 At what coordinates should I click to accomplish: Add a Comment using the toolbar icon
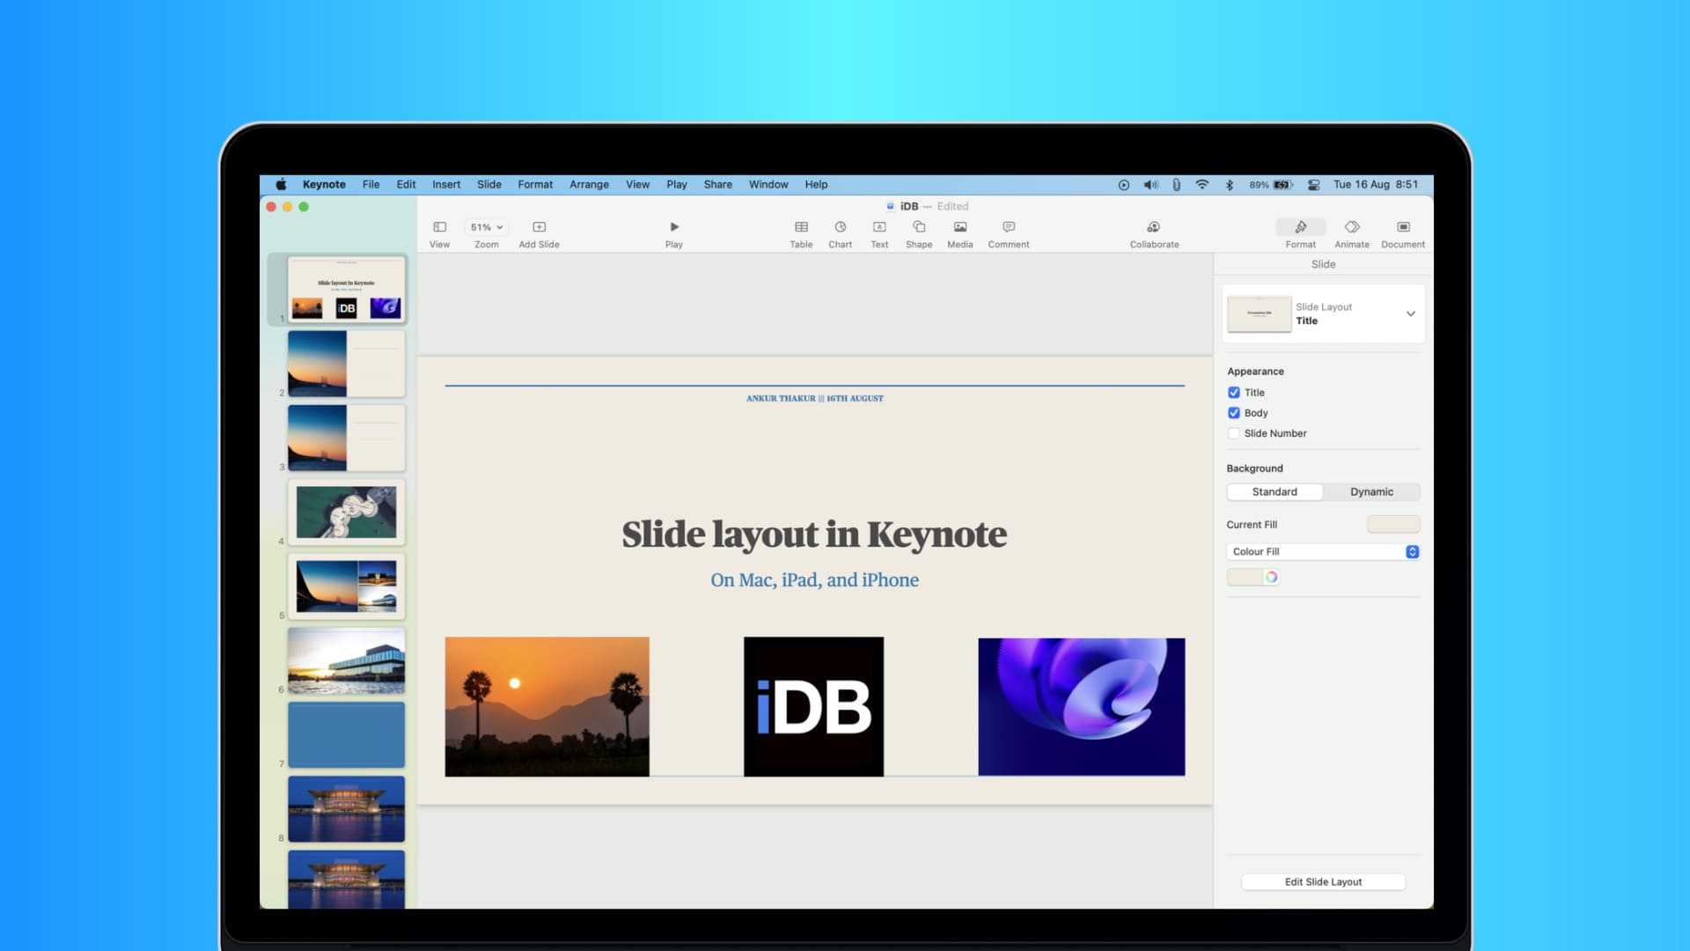[x=1009, y=227]
